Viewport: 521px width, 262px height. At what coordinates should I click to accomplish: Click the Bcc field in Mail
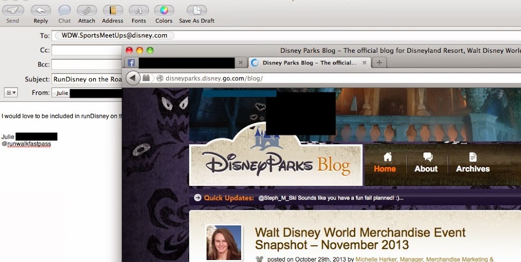click(86, 64)
